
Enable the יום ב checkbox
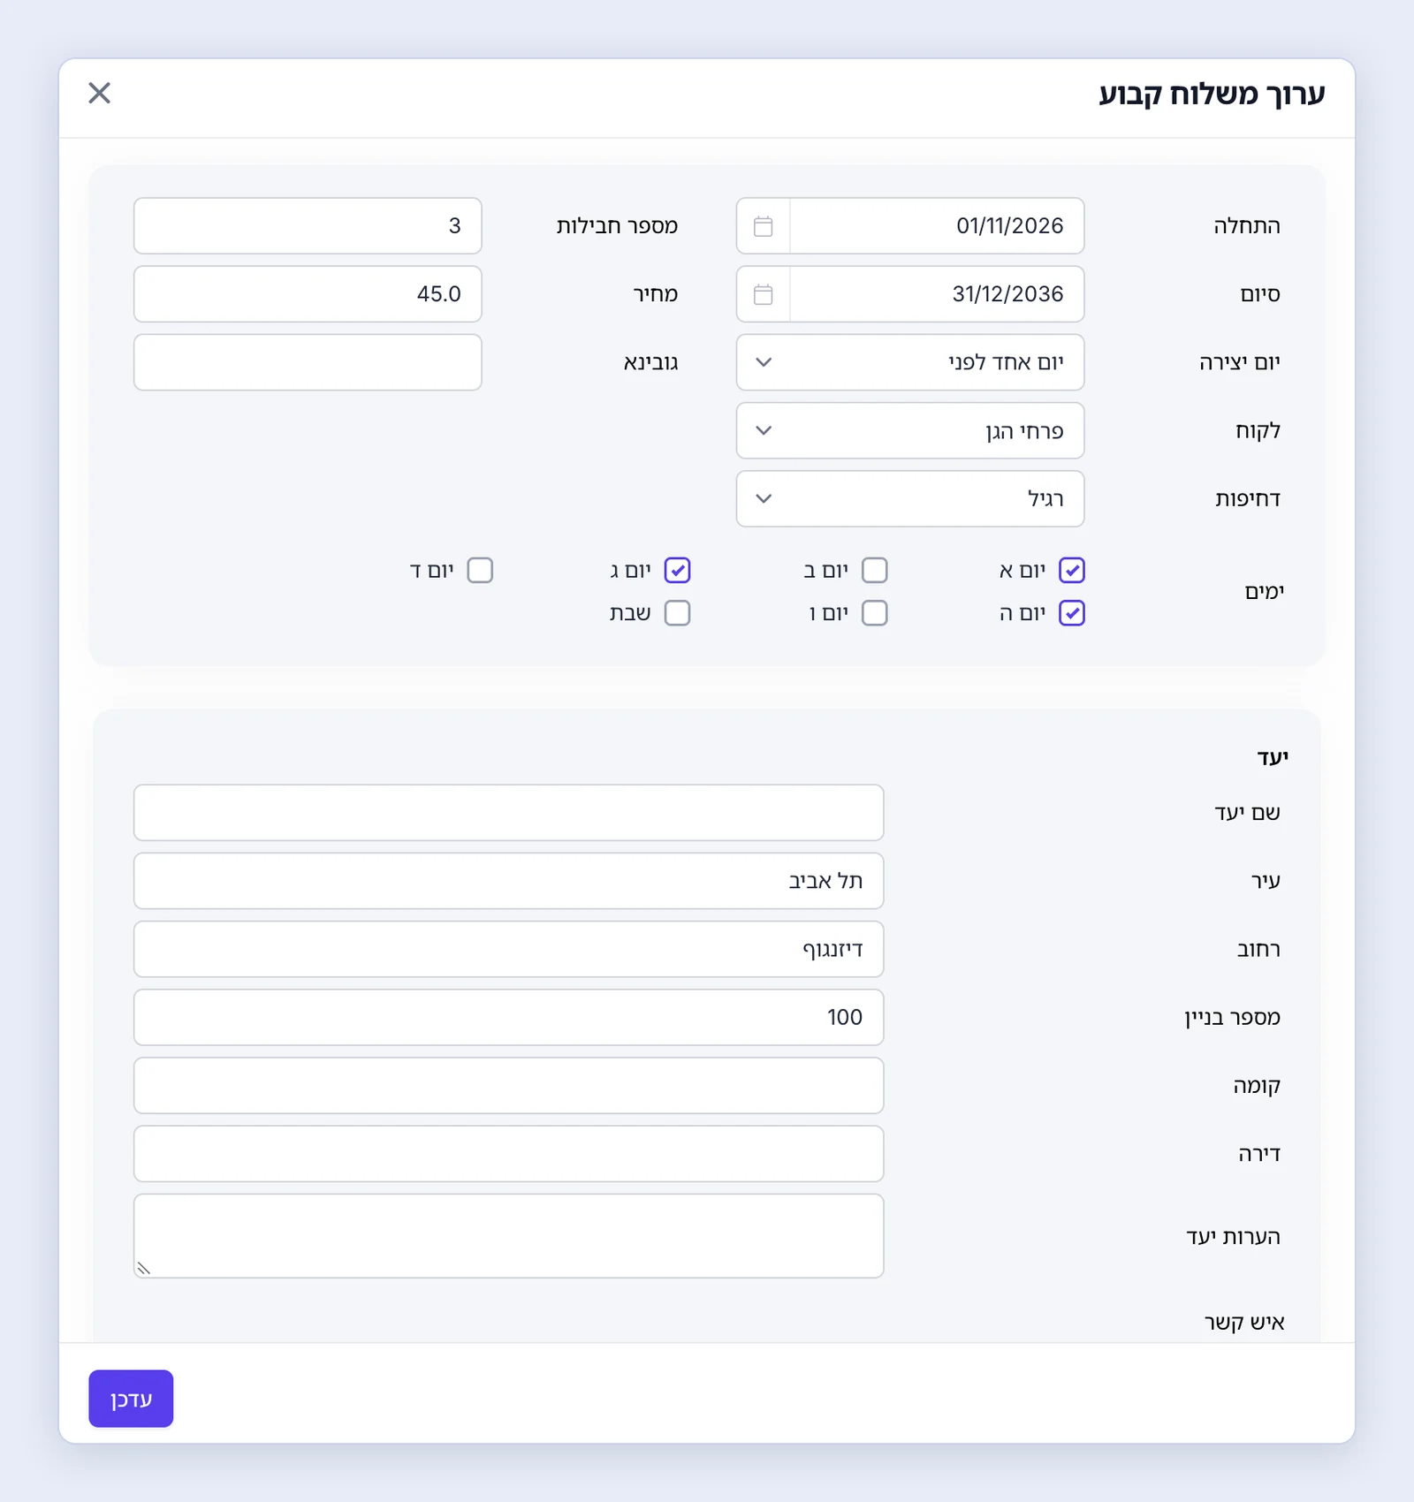[875, 571]
